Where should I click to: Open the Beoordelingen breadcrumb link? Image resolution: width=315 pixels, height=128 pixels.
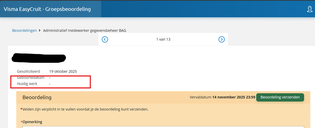[25, 31]
